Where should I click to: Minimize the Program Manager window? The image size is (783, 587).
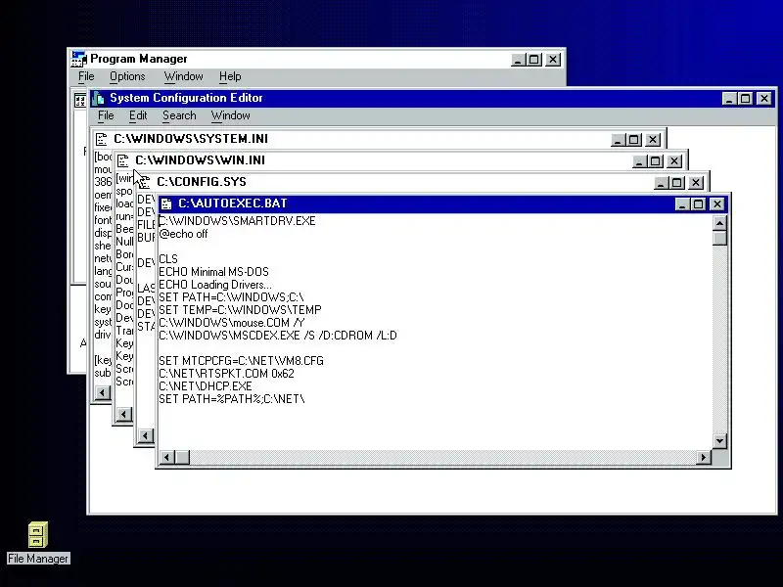point(518,60)
